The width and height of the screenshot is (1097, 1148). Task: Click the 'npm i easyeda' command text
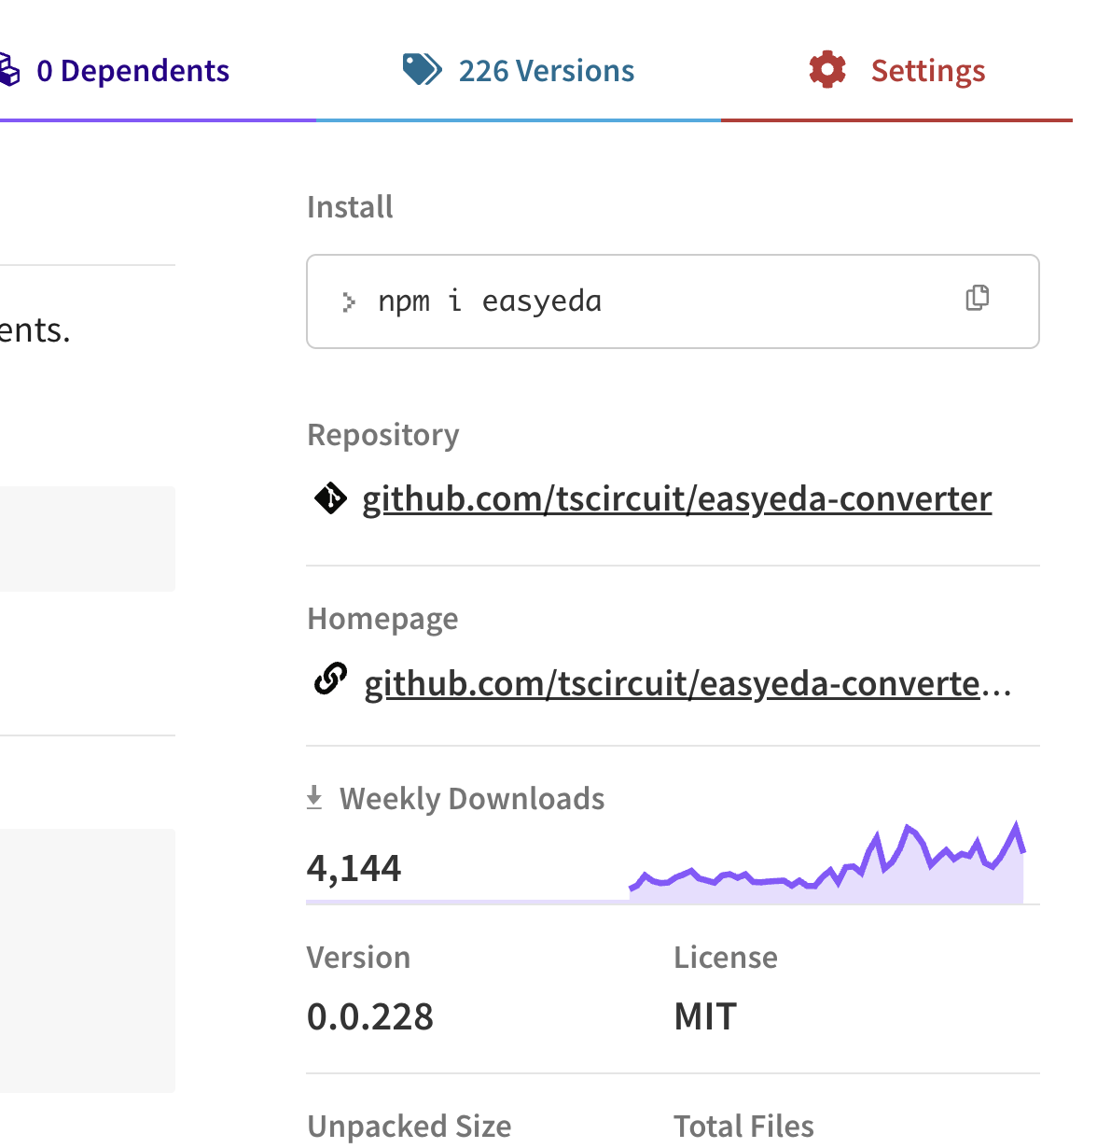490,301
